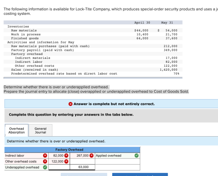
Task: Click the red X beside Indirect labor label
Action: 45,156
